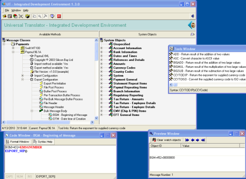Click the Universal Translator logo in banner
The image size is (246, 179).
click(x=191, y=25)
